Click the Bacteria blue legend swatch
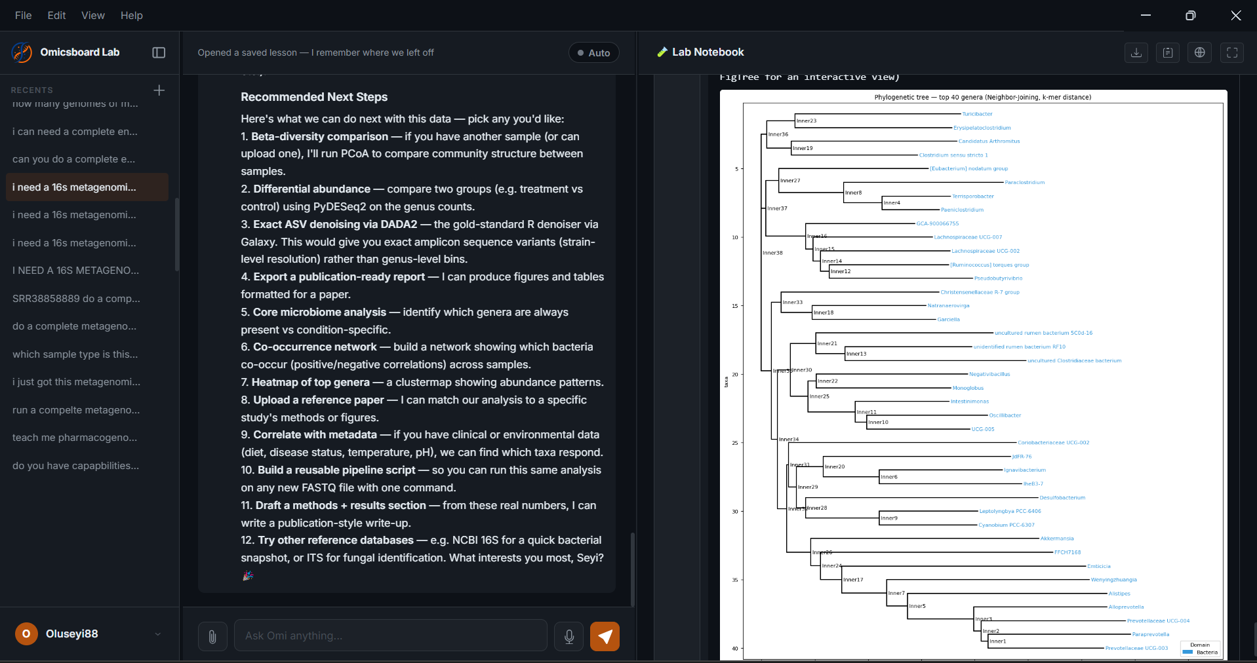 pyautogui.click(x=1187, y=653)
